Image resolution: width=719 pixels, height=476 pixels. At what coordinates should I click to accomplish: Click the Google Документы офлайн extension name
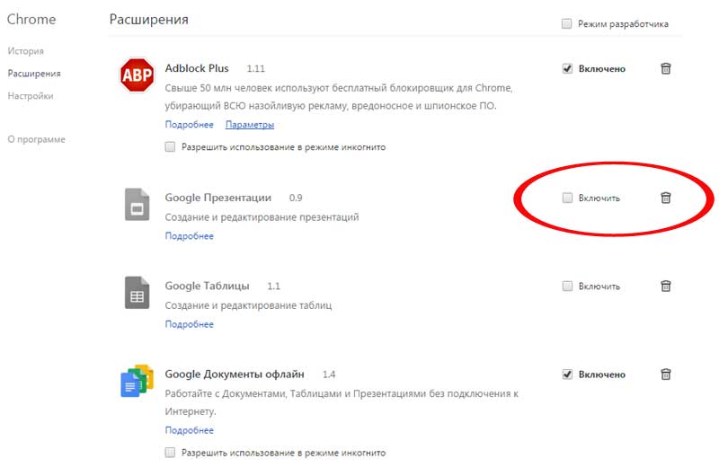[235, 375]
